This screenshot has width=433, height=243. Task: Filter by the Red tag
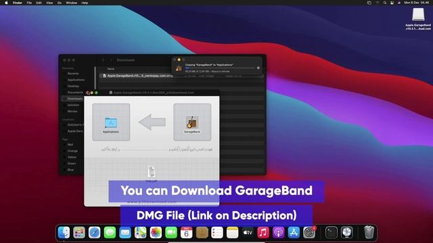point(70,144)
